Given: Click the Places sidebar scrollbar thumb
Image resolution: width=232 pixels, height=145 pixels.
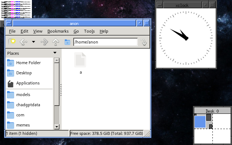Looking at the screenshot, I should coord(57,84).
